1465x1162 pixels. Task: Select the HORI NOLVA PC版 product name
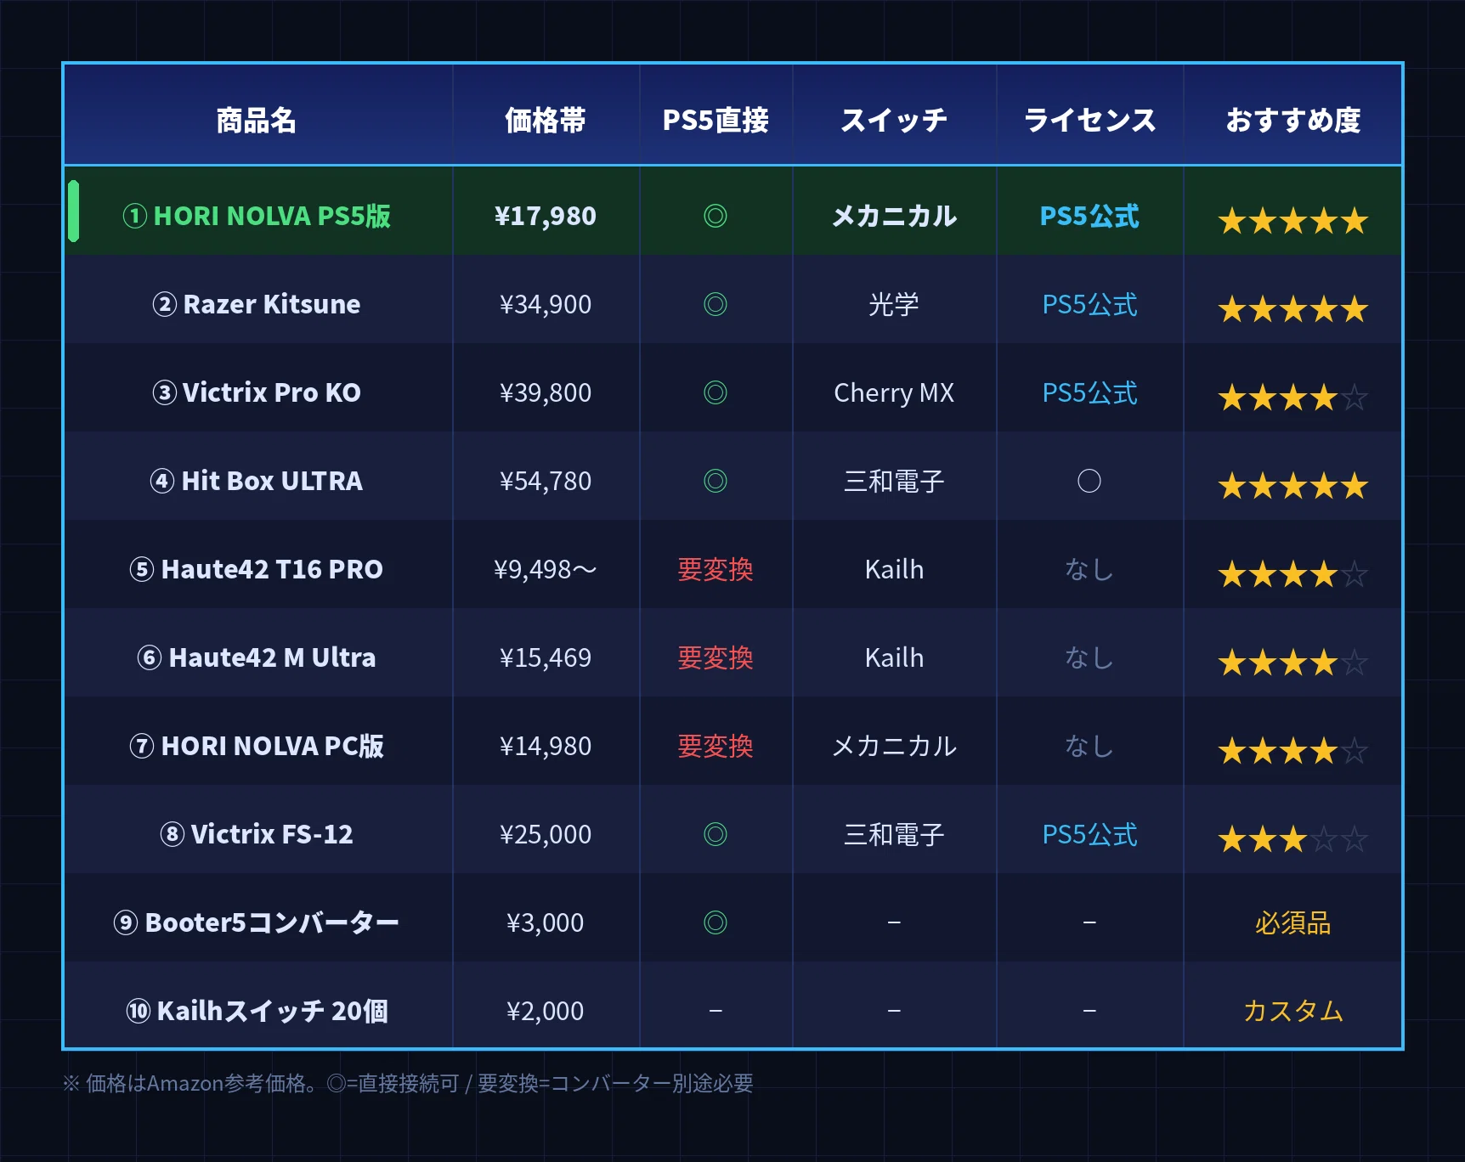pos(257,746)
